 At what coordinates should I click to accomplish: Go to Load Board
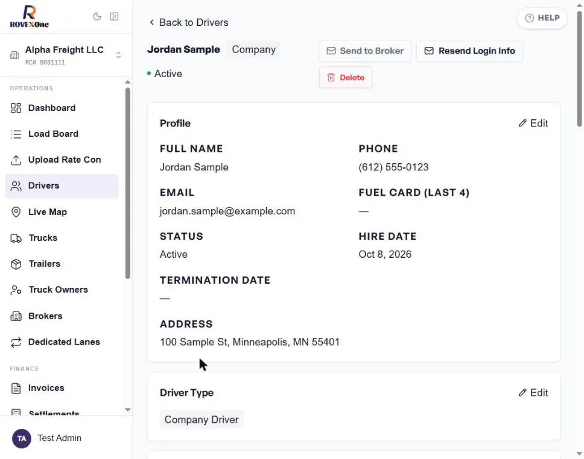(62, 134)
